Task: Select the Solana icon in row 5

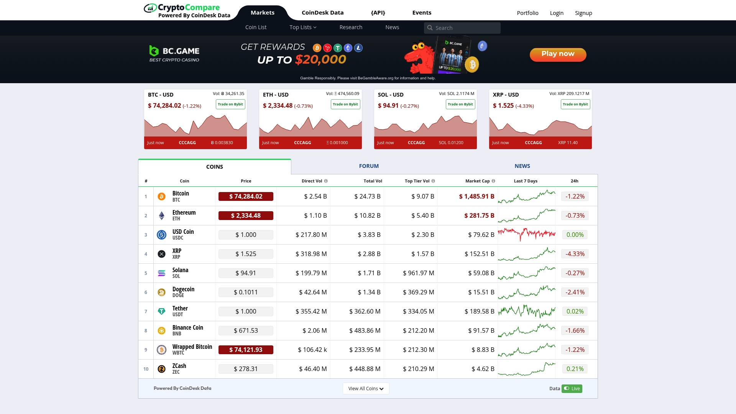Action: (162, 273)
